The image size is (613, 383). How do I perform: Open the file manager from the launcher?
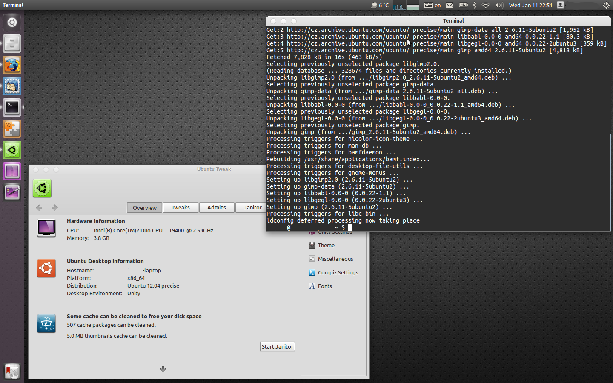coord(12,43)
